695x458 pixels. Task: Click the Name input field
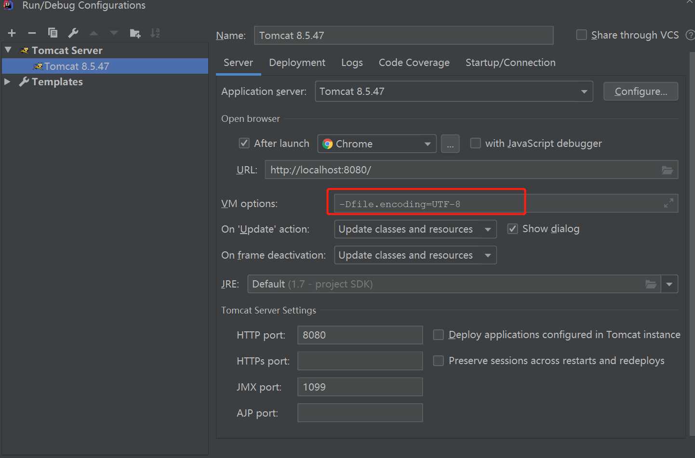404,35
